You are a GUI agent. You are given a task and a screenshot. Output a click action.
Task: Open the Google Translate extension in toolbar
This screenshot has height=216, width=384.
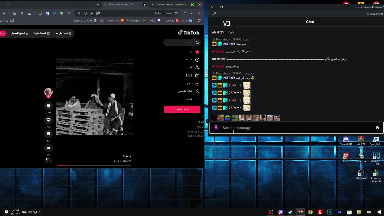[x=47, y=13]
